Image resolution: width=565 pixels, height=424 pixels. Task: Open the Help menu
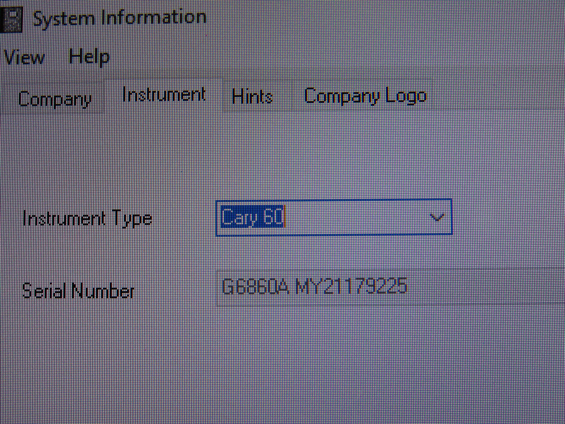click(89, 57)
